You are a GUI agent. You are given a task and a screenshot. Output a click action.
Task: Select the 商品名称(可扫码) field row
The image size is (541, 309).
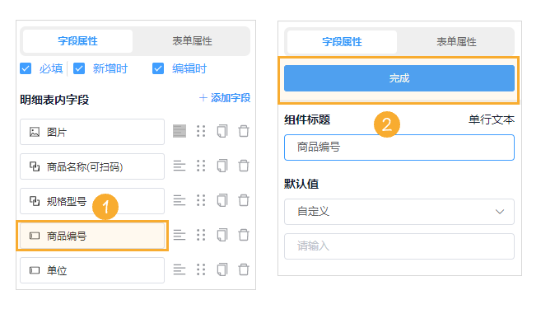click(92, 166)
